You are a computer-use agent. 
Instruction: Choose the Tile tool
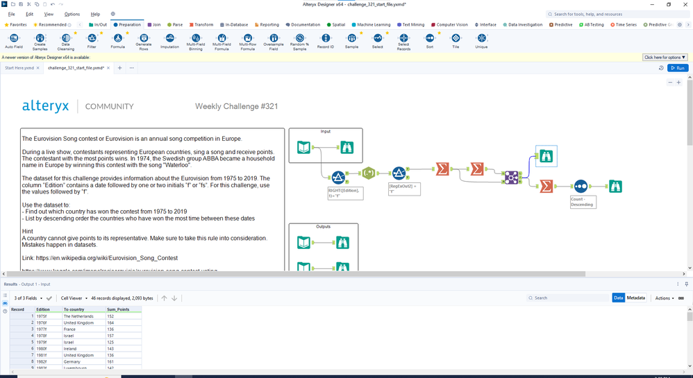tap(456, 41)
